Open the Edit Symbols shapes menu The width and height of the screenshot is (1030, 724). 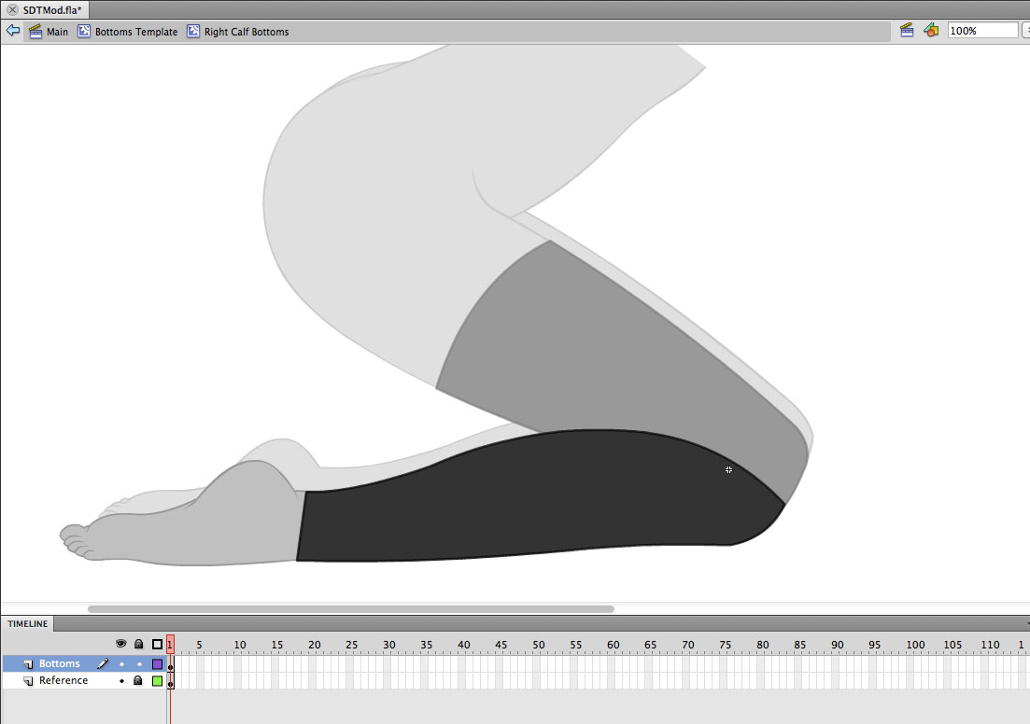930,31
